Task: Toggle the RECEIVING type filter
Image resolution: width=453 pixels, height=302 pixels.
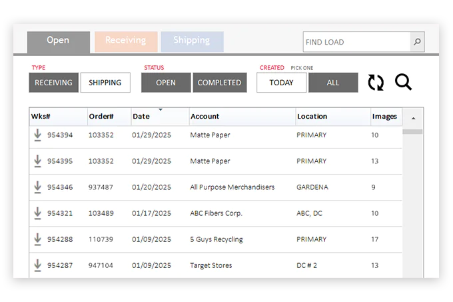Action: pos(53,83)
